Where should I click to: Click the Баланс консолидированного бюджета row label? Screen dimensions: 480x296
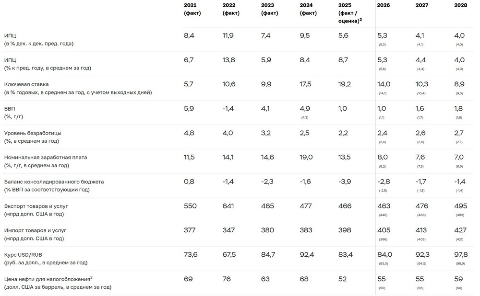tap(54, 182)
